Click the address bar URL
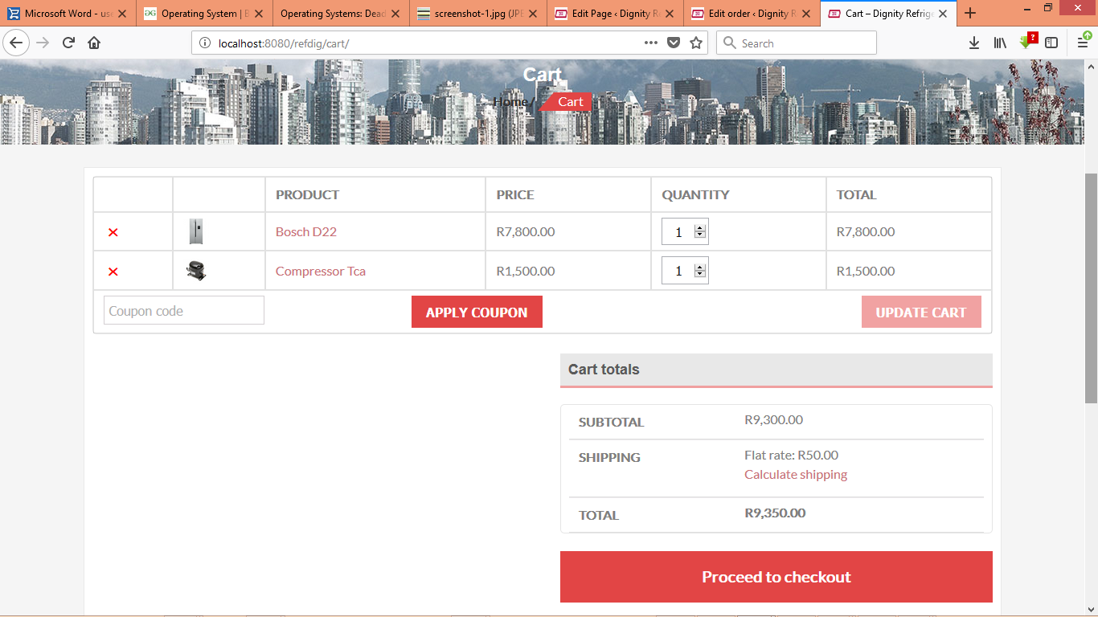Screen dimensions: 1098x617 (284, 43)
